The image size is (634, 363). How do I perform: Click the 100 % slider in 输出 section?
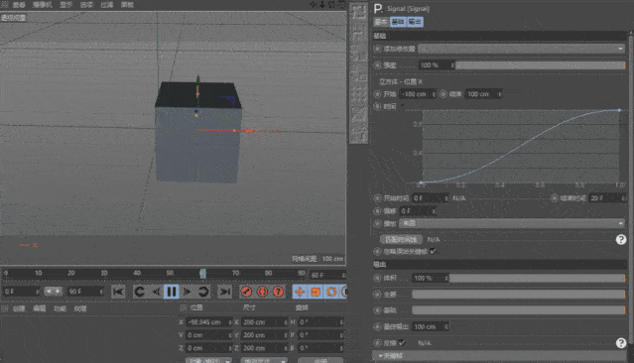[x=538, y=278]
